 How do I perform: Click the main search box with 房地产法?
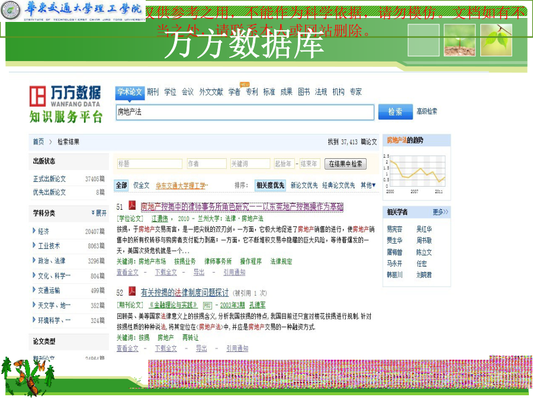[245, 112]
